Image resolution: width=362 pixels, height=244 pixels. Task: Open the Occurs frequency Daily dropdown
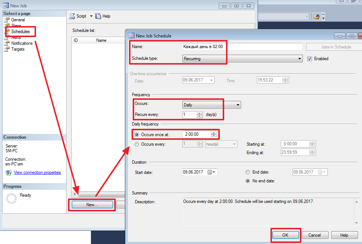[x=238, y=105]
